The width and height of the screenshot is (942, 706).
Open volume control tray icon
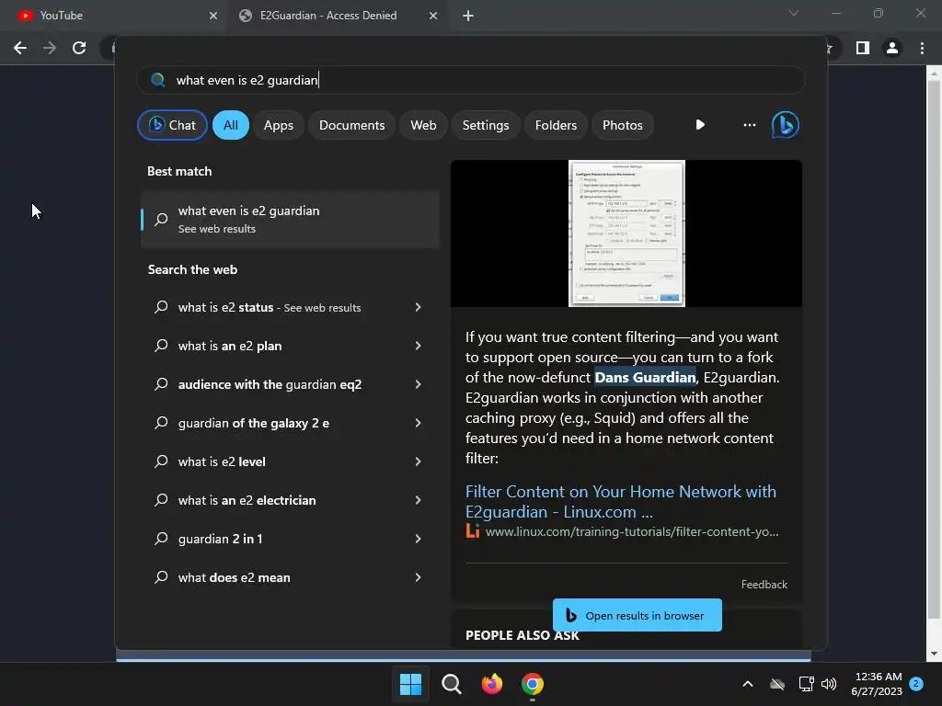click(x=829, y=684)
